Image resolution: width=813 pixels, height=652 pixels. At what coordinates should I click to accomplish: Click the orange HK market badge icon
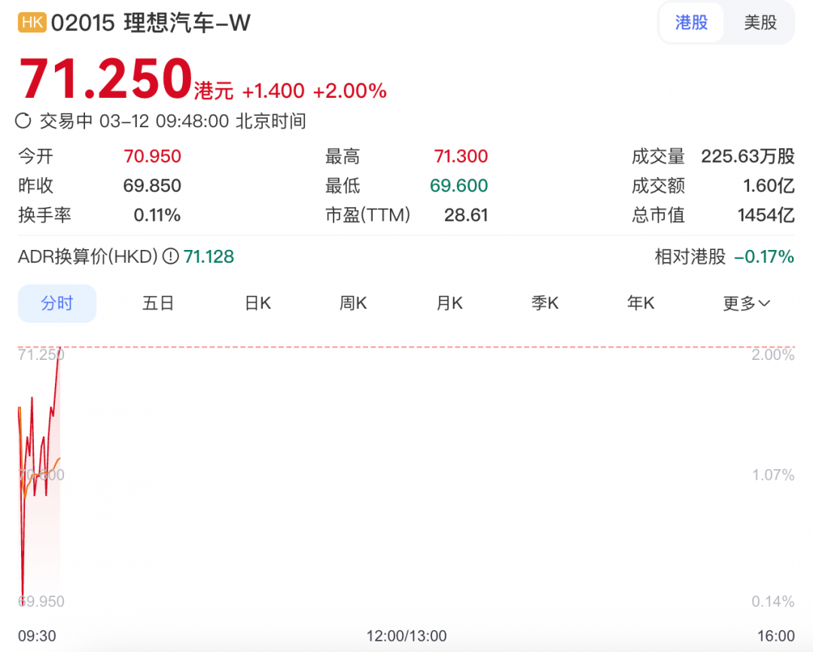pos(32,23)
